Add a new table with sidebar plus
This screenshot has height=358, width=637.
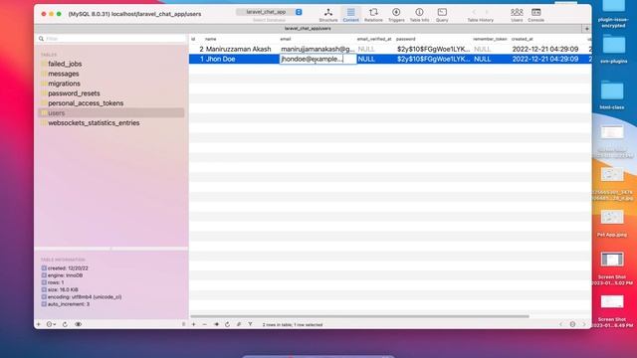point(39,324)
